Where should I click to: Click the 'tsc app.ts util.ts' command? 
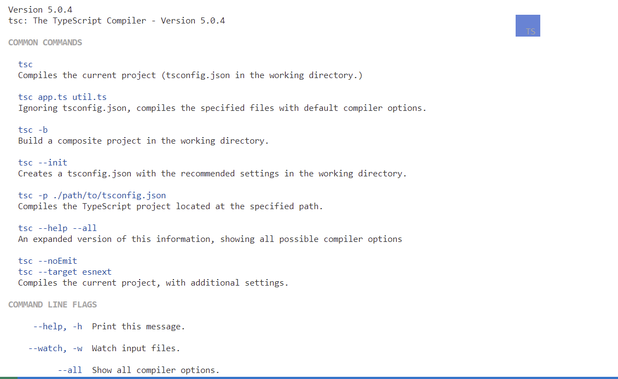click(62, 97)
